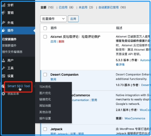
Task: Click 收起菜单 to collapse sidebar
Action: click(13, 94)
